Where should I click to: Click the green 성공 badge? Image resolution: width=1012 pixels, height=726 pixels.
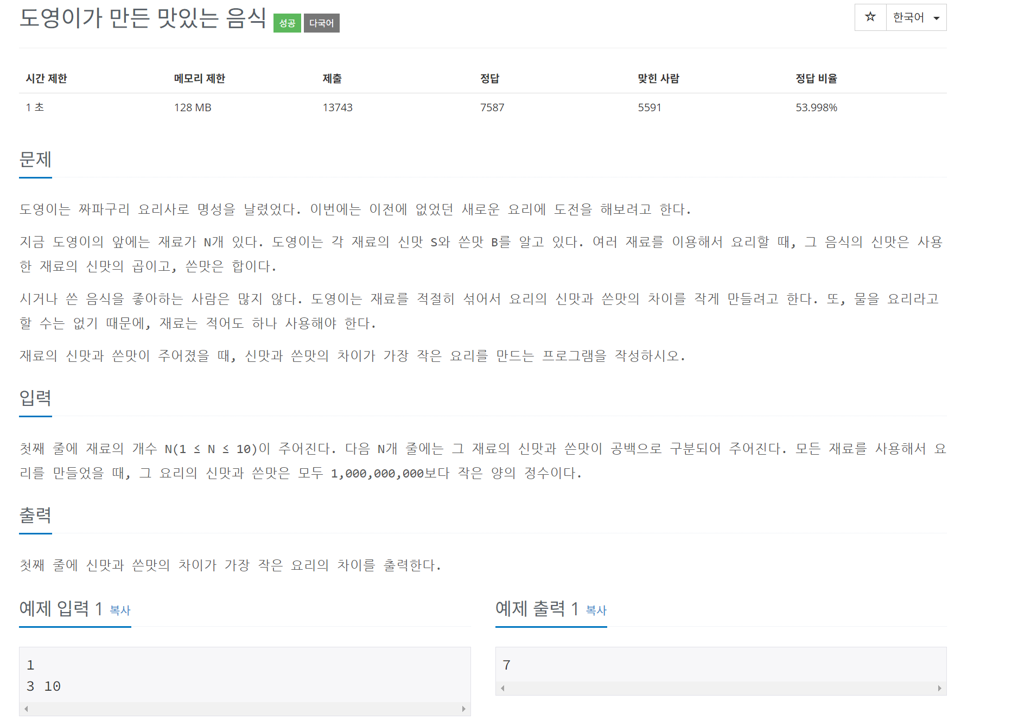tap(287, 23)
